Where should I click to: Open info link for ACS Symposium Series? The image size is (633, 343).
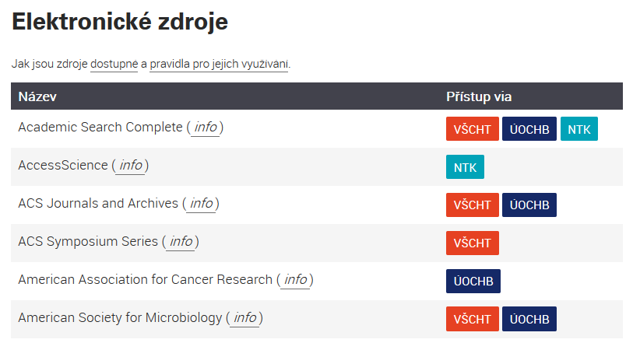[181, 241]
